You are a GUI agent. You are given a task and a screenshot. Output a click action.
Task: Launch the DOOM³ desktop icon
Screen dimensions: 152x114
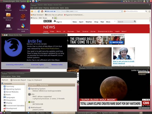pos(23,17)
